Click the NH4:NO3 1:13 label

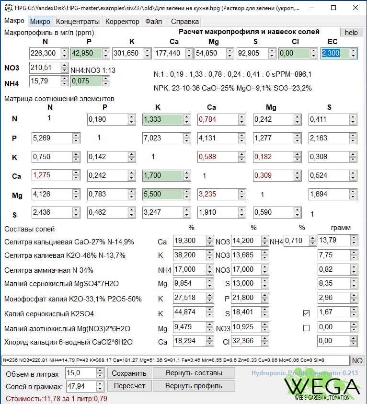click(x=93, y=70)
